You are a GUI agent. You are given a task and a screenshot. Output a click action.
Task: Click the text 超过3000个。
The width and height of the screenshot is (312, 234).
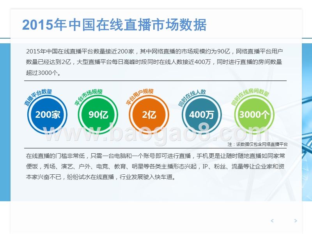pos(43,73)
